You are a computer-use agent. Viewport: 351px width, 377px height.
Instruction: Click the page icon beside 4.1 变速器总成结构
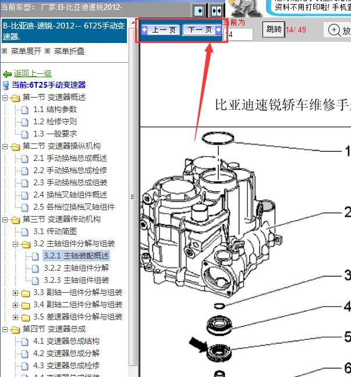tap(25, 342)
